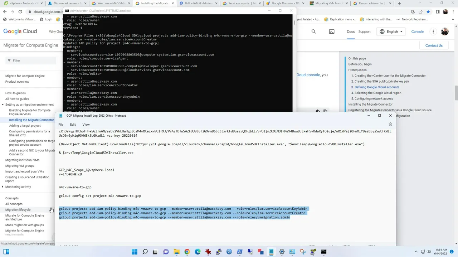This screenshot has height=257, width=458.
Task: Open the three-dot menu beside Console
Action: coord(433,31)
